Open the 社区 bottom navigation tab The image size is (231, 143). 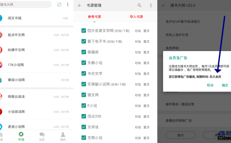pos(42,136)
